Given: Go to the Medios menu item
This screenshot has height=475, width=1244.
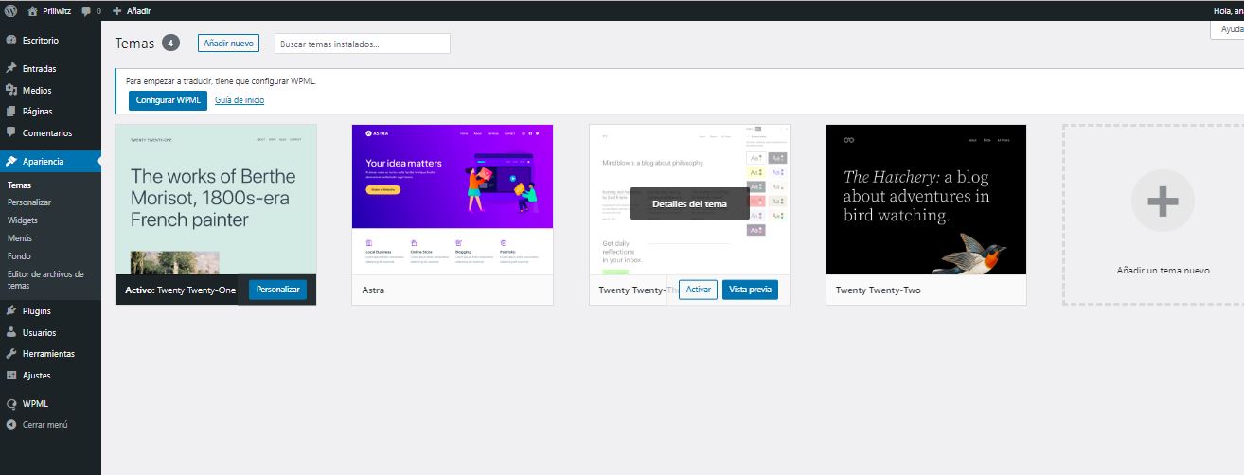Looking at the screenshot, I should [x=50, y=90].
